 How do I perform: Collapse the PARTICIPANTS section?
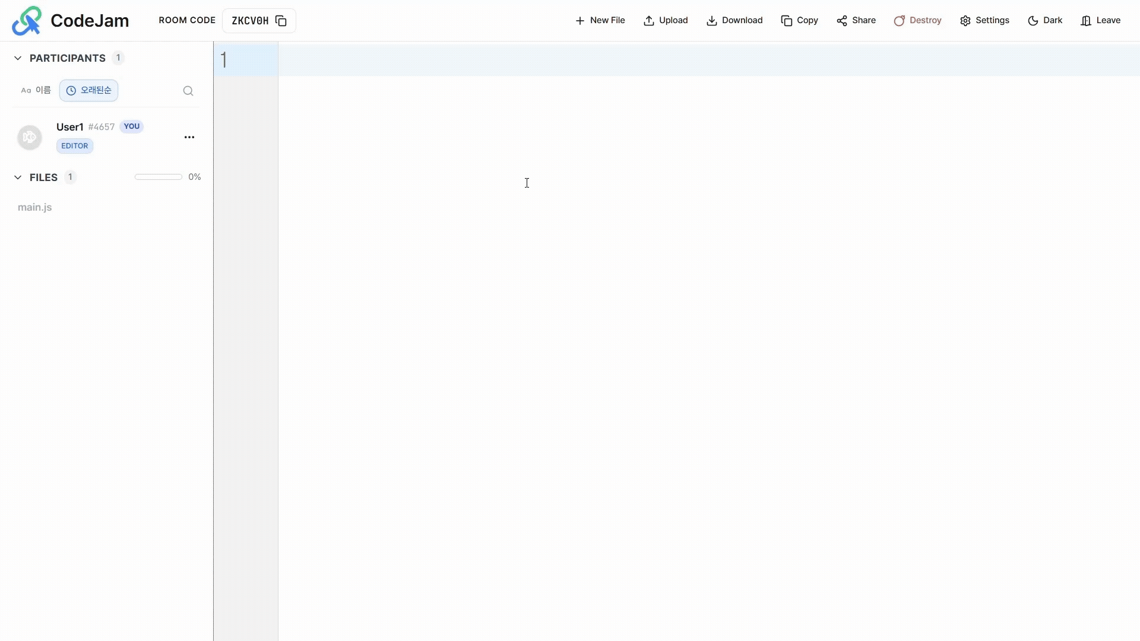(18, 58)
